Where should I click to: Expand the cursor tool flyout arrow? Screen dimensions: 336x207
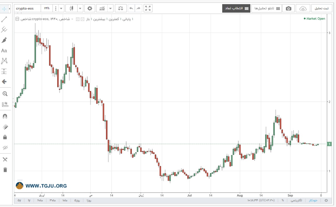click(10, 9)
